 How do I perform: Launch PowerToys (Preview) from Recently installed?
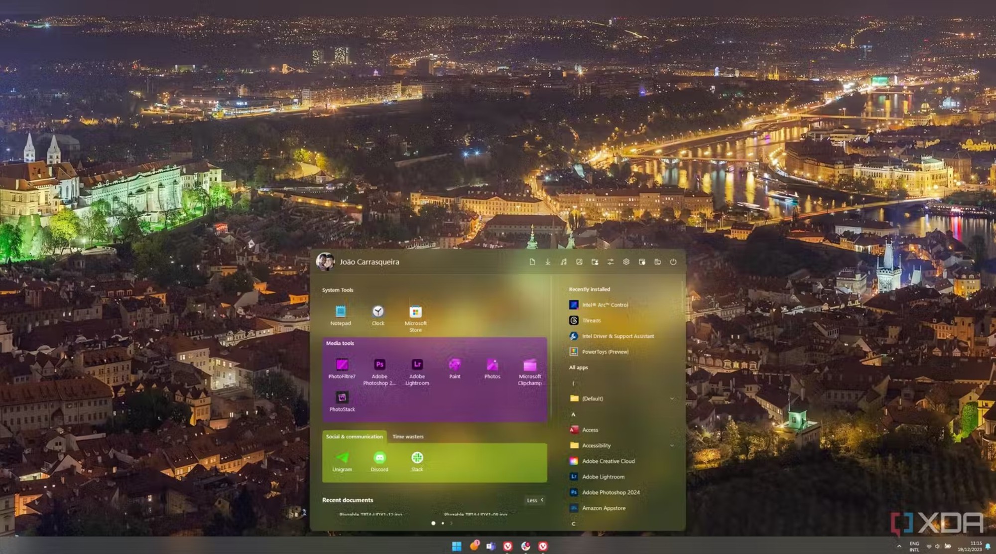606,352
